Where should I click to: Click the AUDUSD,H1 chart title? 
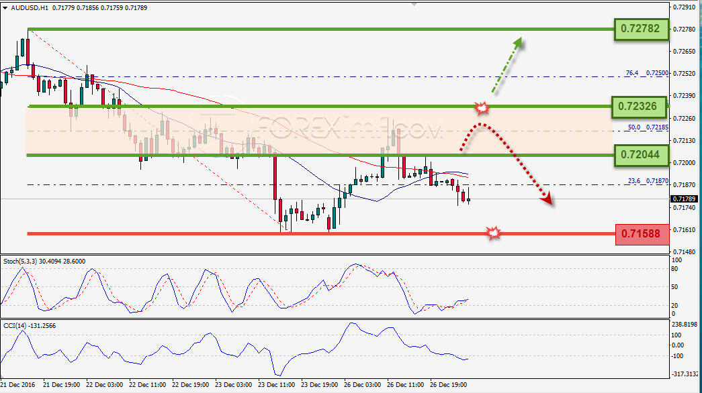tap(30, 7)
